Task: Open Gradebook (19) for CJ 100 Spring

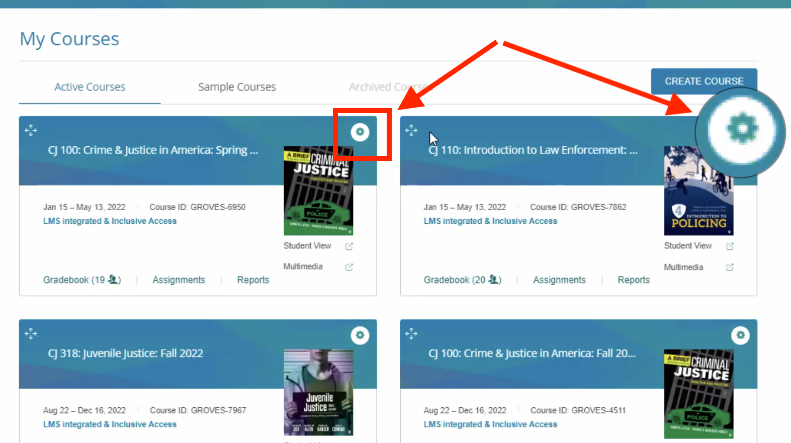Action: coord(82,280)
